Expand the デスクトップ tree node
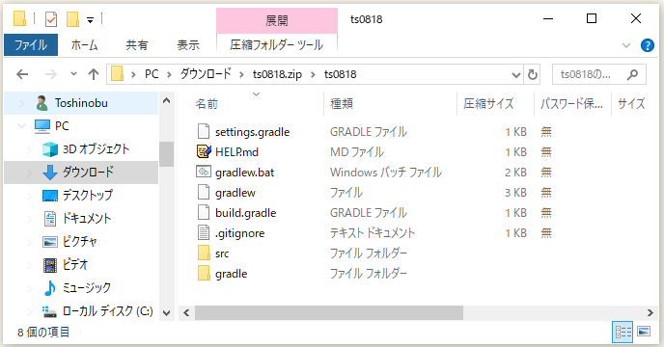The height and width of the screenshot is (347, 664). tap(29, 195)
